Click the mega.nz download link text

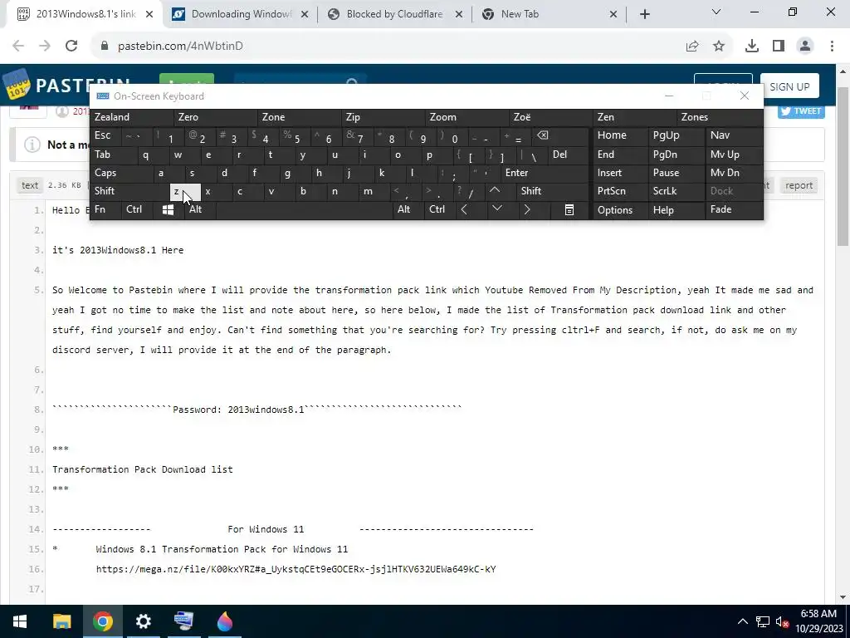click(x=296, y=569)
